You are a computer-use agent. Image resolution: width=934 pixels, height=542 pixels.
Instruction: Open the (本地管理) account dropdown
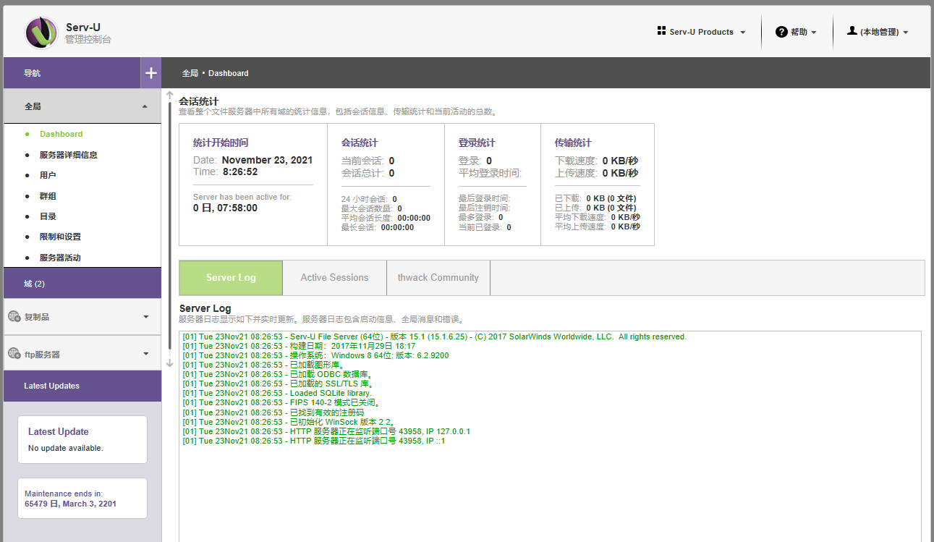click(878, 32)
